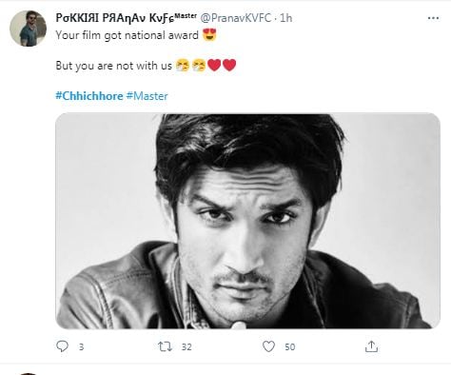The image size is (451, 375).
Task: Open the three-dot more options menu
Action: click(433, 18)
